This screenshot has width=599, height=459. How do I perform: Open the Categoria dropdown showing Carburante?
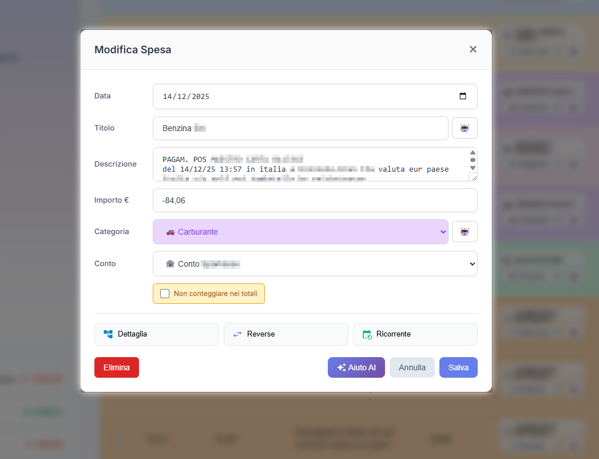(x=300, y=232)
